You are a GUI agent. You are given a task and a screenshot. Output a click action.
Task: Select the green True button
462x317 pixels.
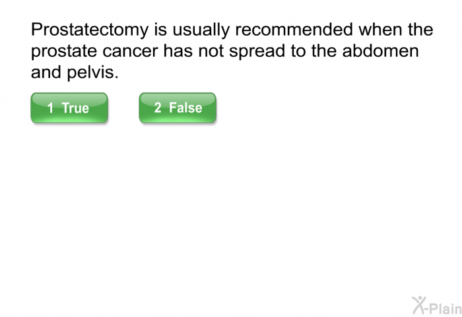coord(69,108)
